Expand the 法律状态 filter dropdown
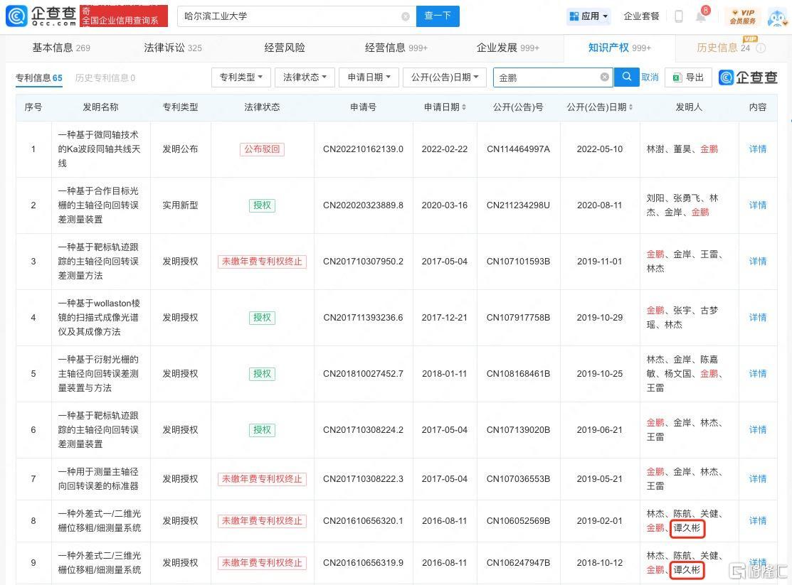The width and height of the screenshot is (792, 585). pos(305,77)
